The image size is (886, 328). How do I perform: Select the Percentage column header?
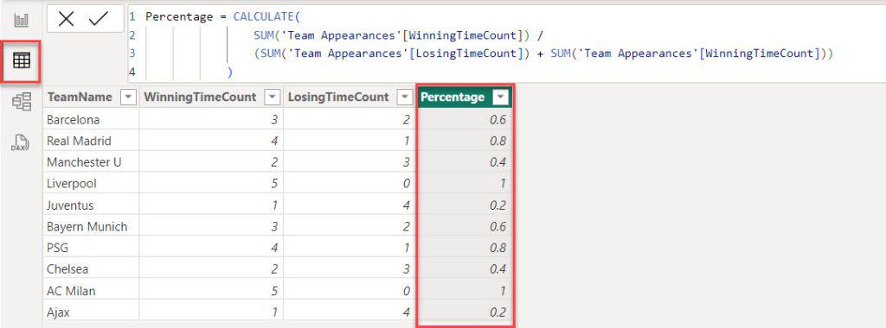point(465,97)
